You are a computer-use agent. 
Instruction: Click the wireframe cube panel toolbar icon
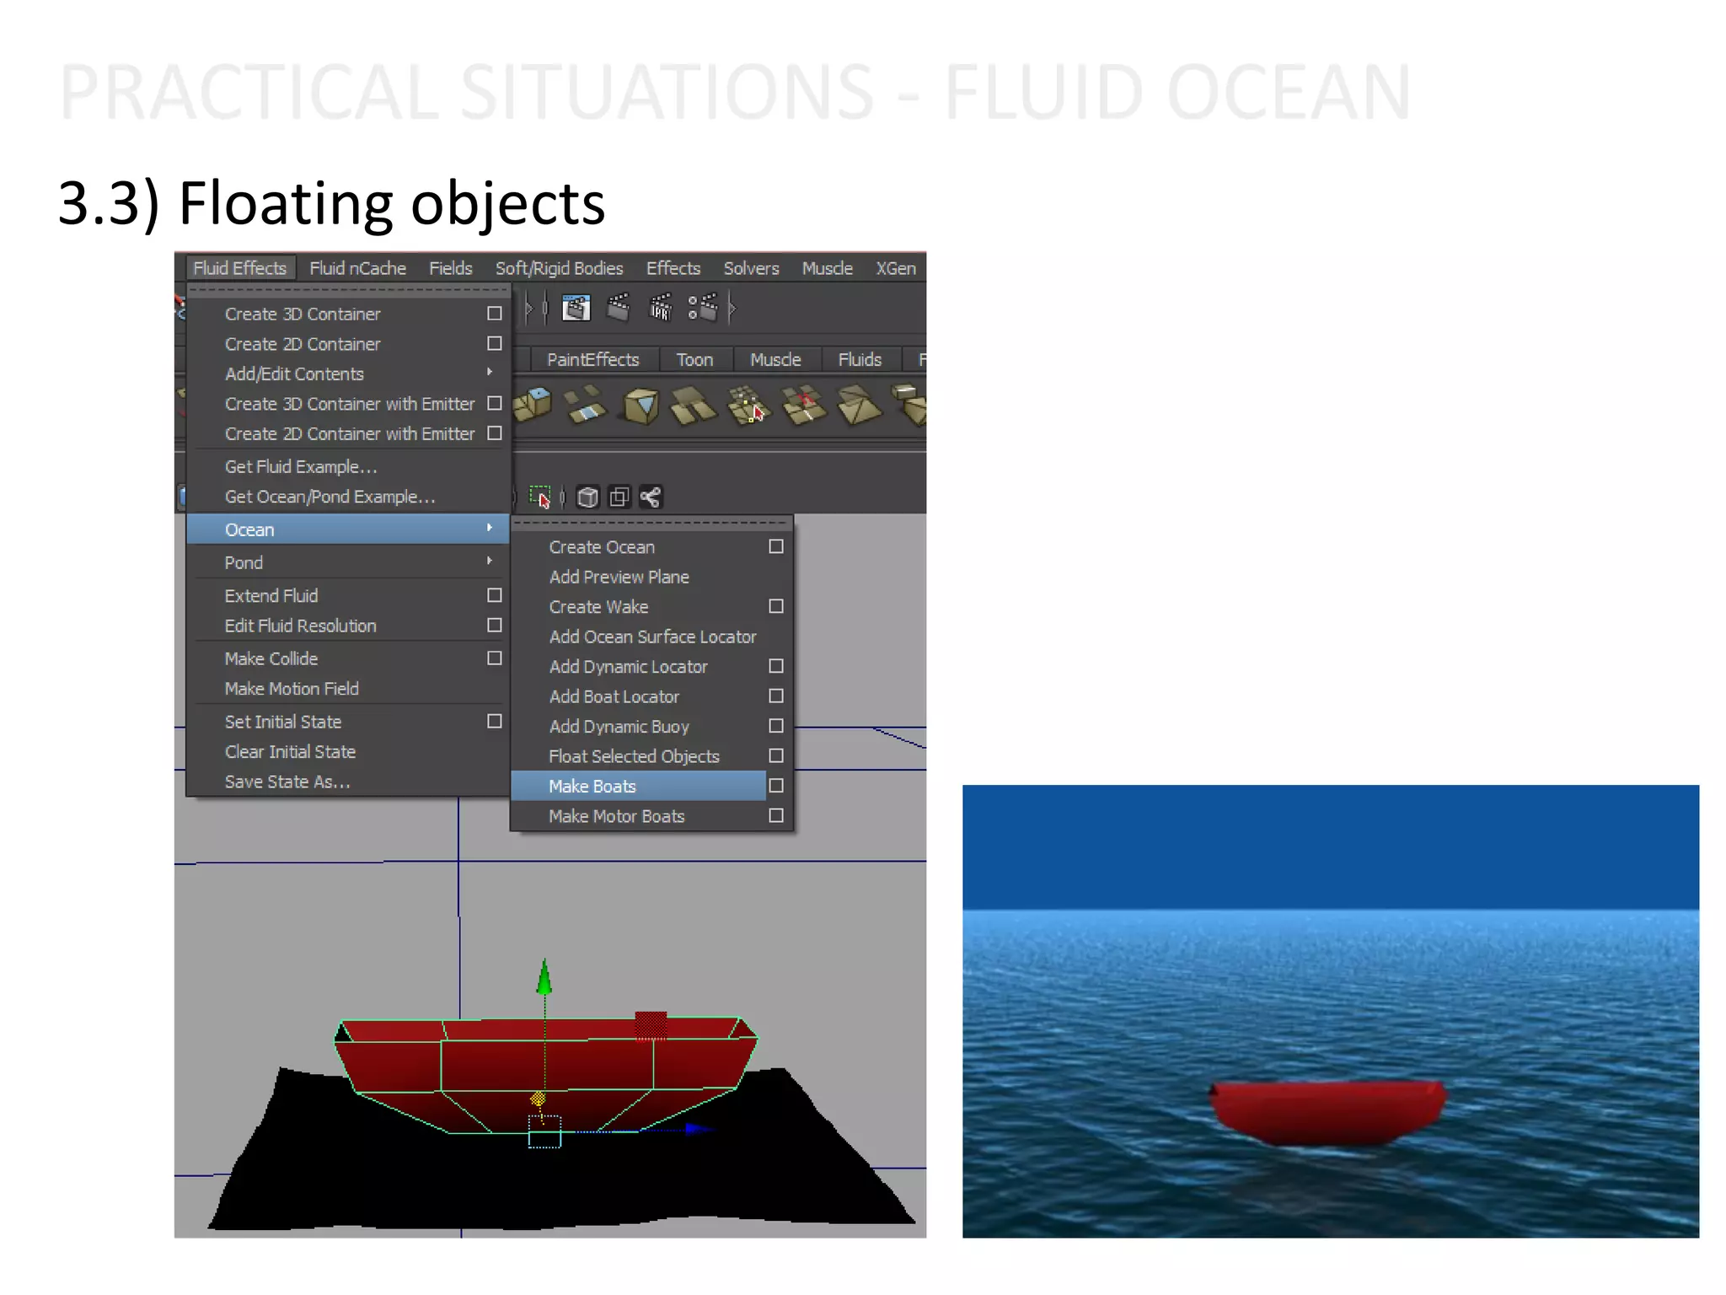click(x=588, y=497)
